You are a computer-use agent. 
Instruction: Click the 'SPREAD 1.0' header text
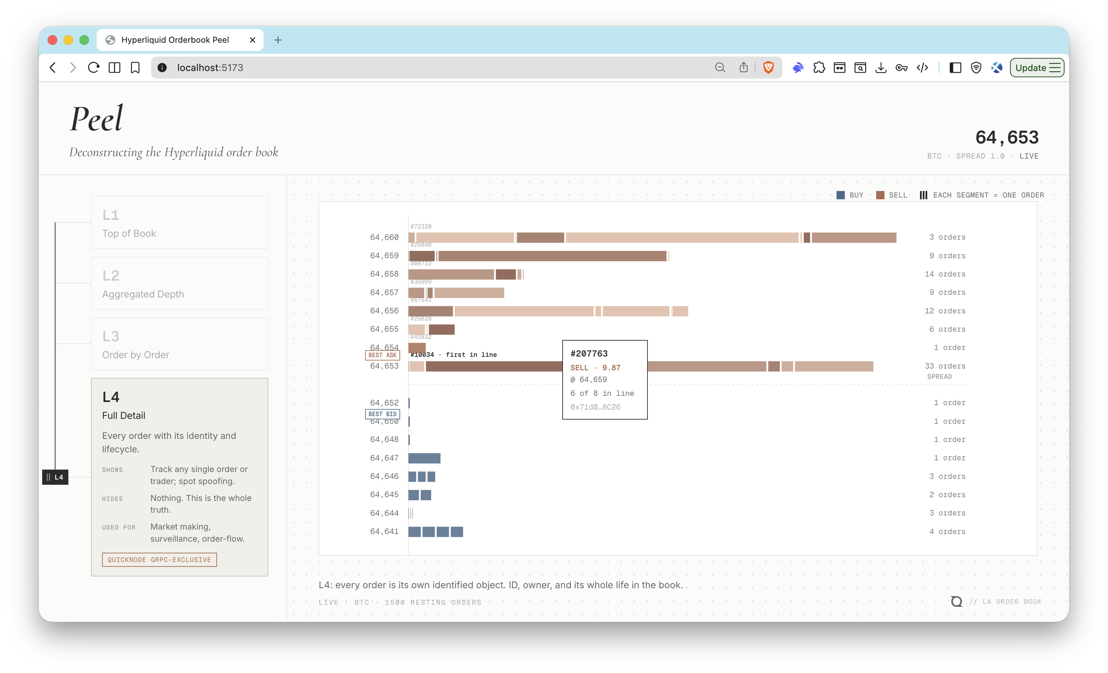[980, 156]
